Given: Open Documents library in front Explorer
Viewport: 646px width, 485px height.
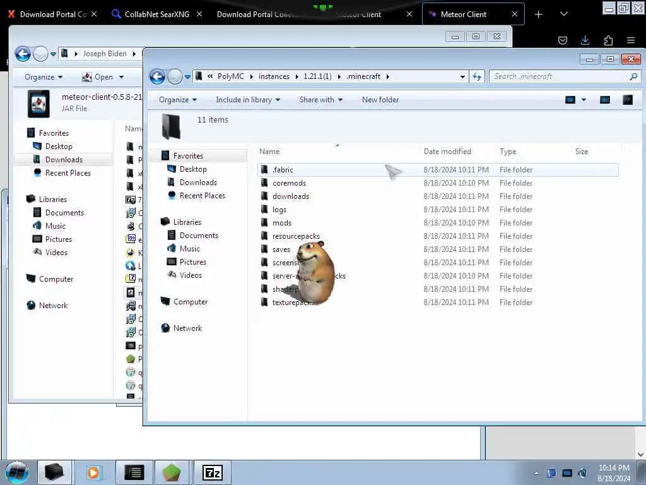Looking at the screenshot, I should pos(199,235).
